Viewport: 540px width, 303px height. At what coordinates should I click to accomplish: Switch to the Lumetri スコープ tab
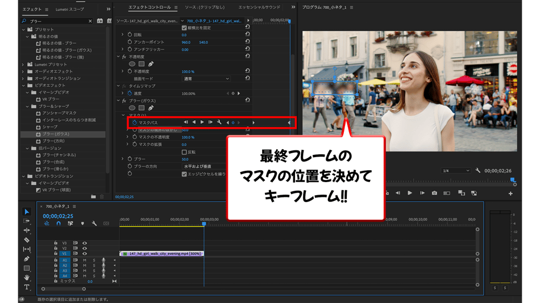70,9
